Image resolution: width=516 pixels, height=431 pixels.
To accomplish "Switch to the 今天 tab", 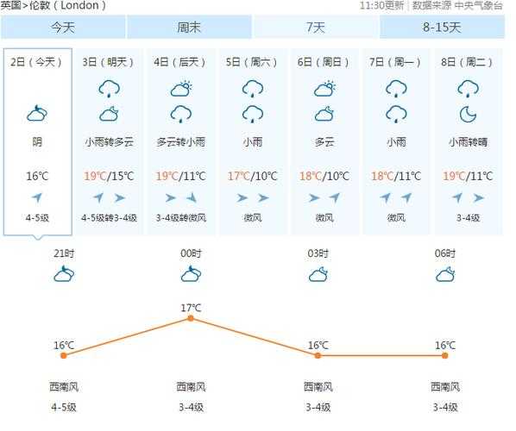I will pyautogui.click(x=63, y=27).
